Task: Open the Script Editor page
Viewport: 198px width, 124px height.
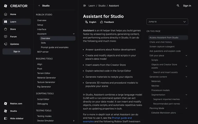Action: pyautogui.click(x=43, y=99)
